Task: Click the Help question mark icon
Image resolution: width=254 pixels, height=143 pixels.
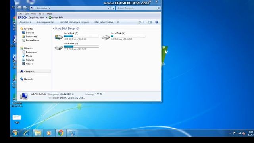Action: (x=157, y=22)
